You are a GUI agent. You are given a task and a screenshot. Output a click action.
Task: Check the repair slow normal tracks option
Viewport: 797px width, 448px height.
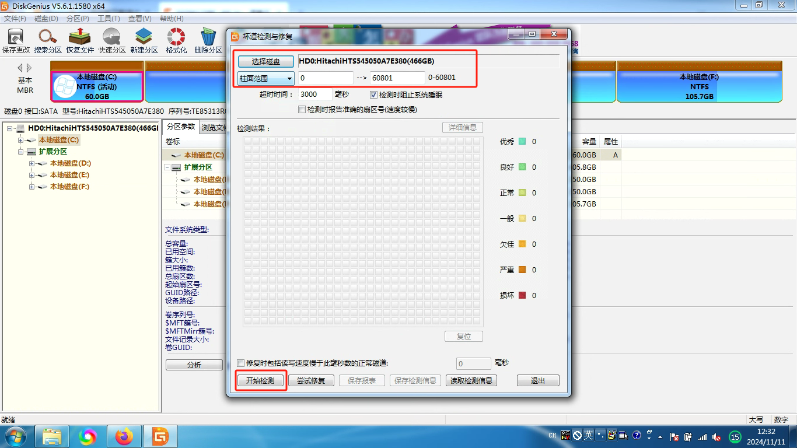tap(240, 363)
